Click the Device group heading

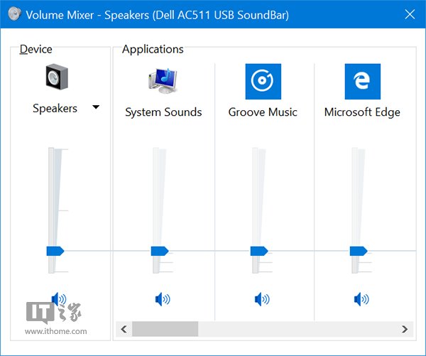[x=36, y=49]
